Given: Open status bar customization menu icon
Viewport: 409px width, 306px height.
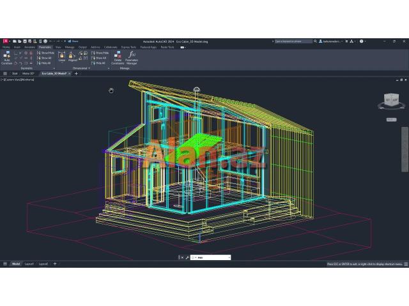Looking at the screenshot, I should [x=406, y=264].
